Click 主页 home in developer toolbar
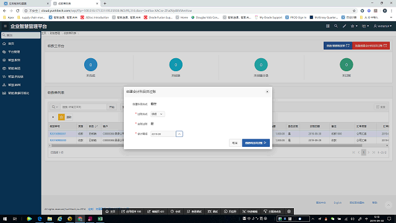The height and width of the screenshot is (223, 396). (x=110, y=211)
